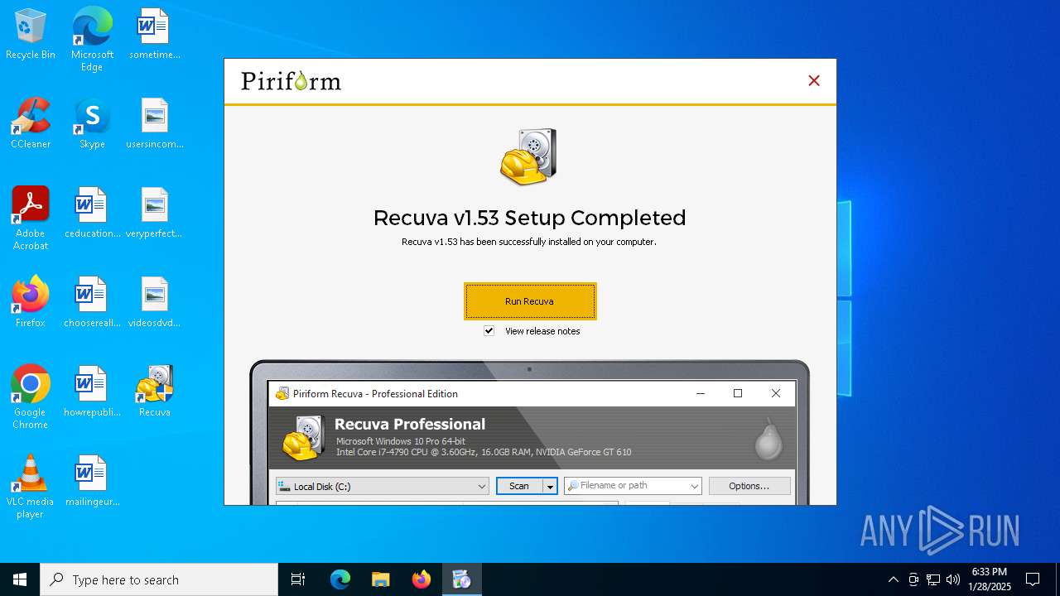Click Recuva v1.53 Setup Completed heading
1060x596 pixels.
click(x=529, y=218)
